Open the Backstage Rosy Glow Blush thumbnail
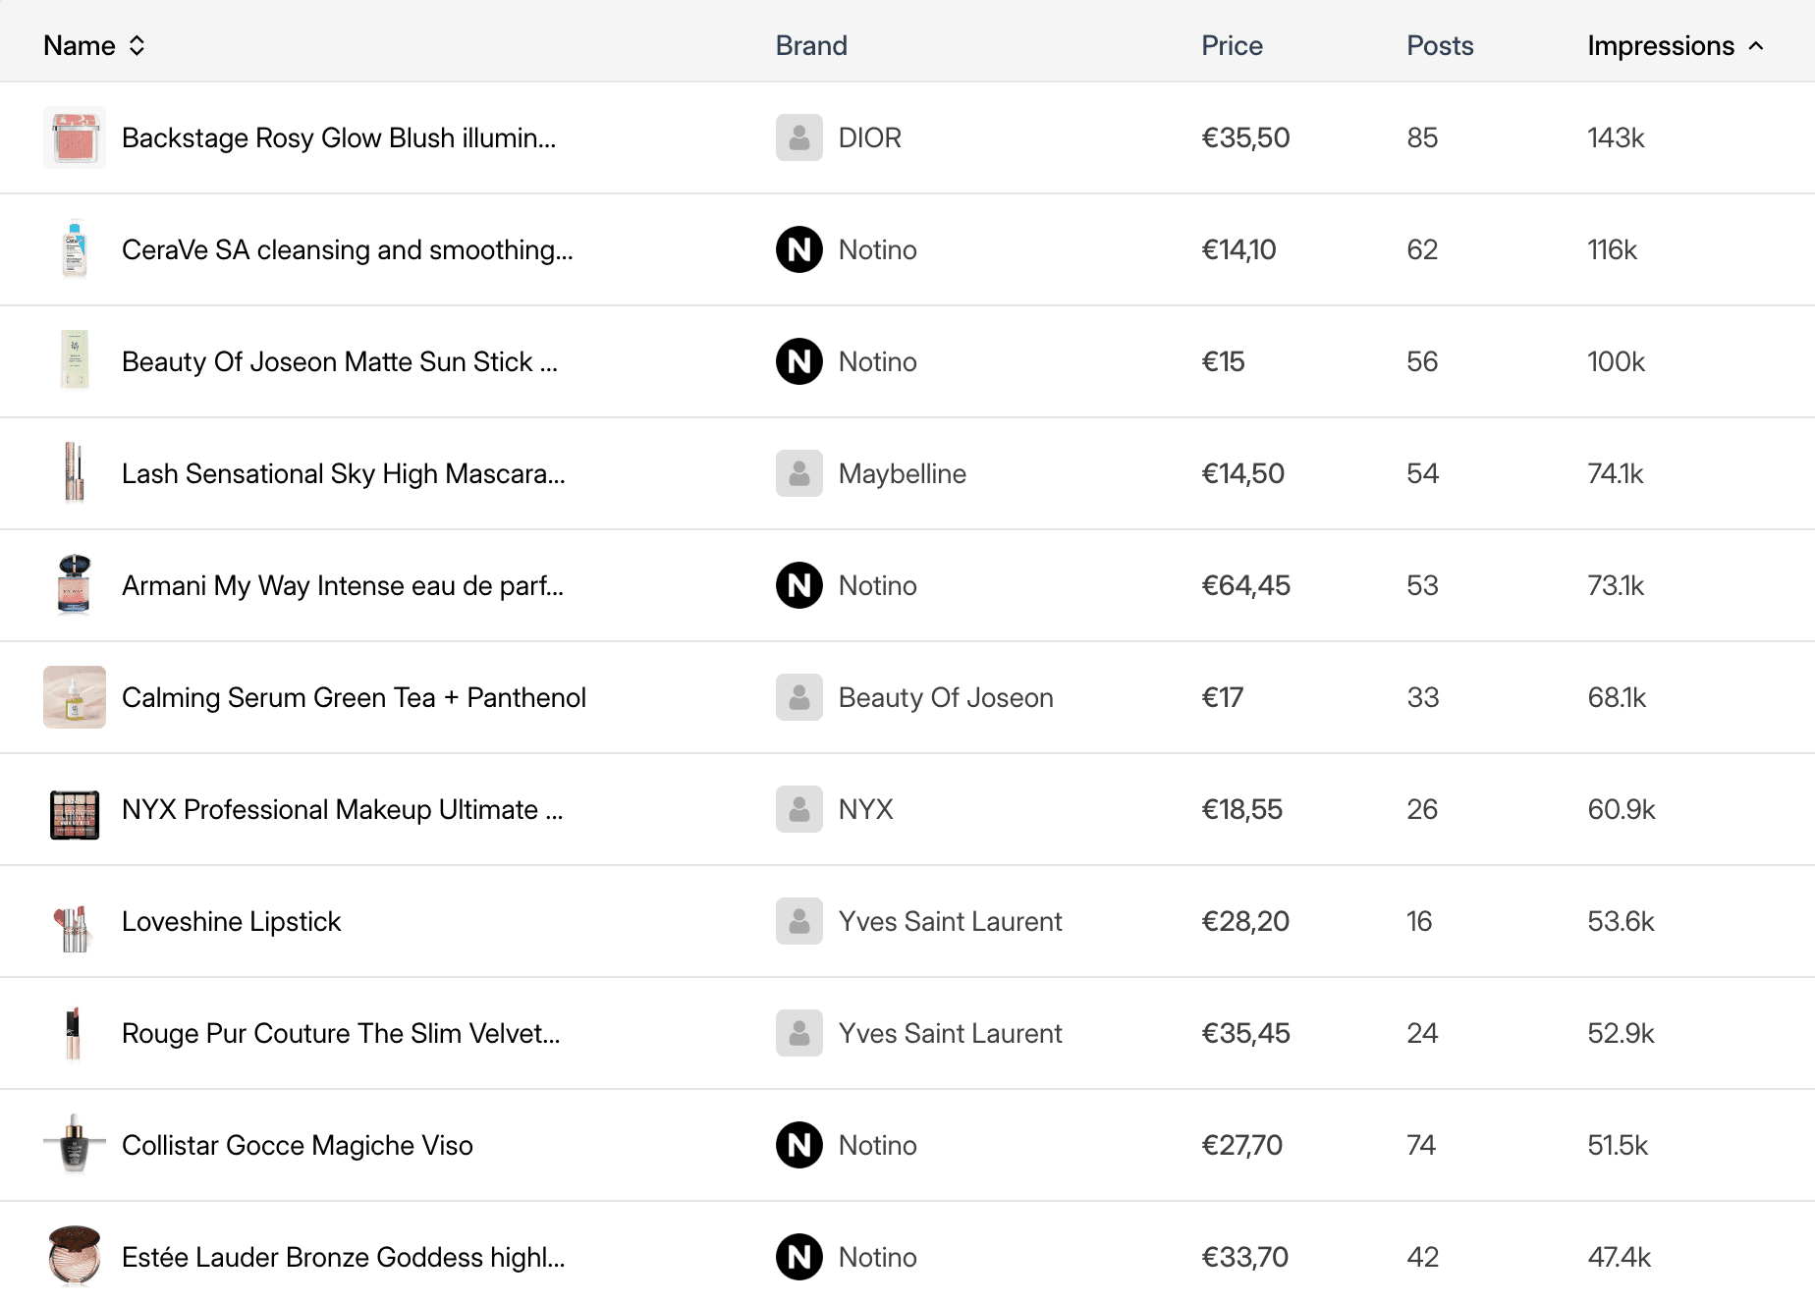The image size is (1815, 1304). coord(75,137)
